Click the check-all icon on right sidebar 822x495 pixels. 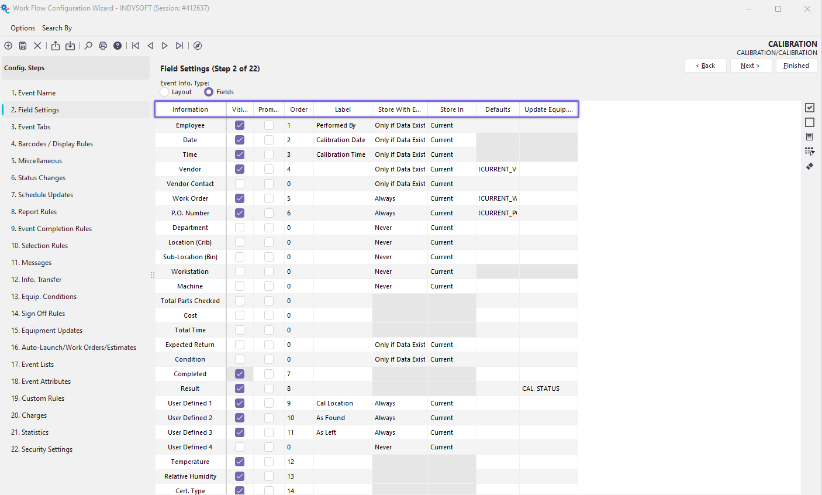point(810,108)
